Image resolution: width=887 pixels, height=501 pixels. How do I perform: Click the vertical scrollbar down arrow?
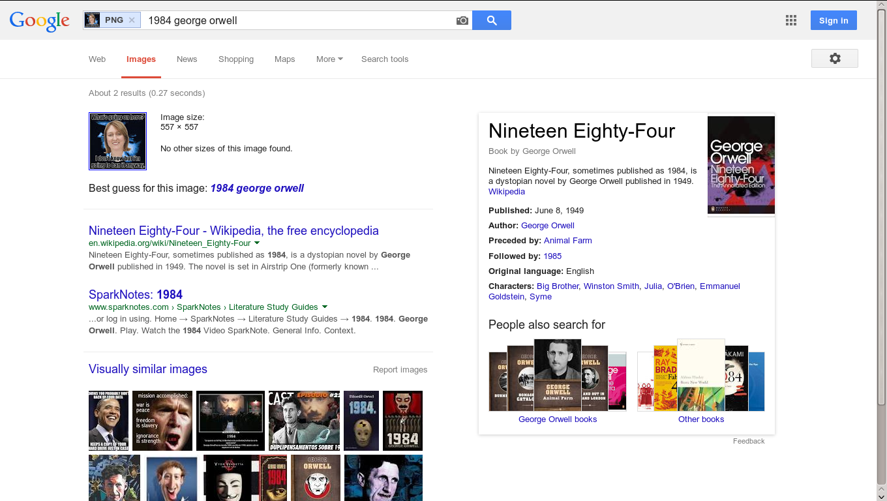(x=882, y=496)
